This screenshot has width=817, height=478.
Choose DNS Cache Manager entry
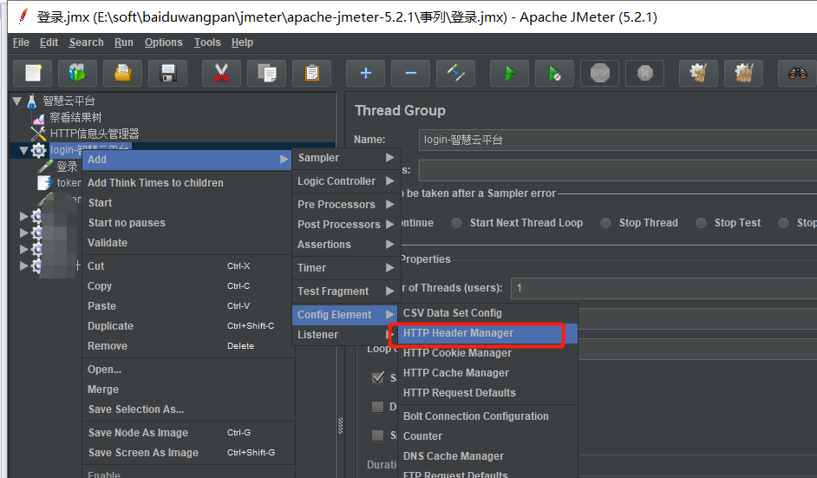click(487, 456)
